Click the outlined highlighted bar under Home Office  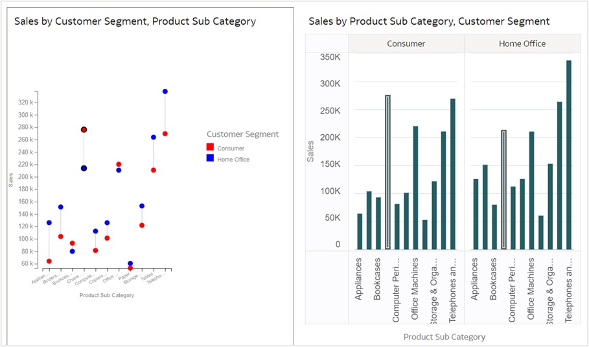tap(503, 189)
